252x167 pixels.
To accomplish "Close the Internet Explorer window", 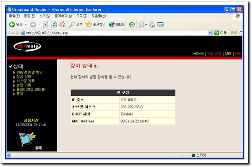I will pos(239,10).
